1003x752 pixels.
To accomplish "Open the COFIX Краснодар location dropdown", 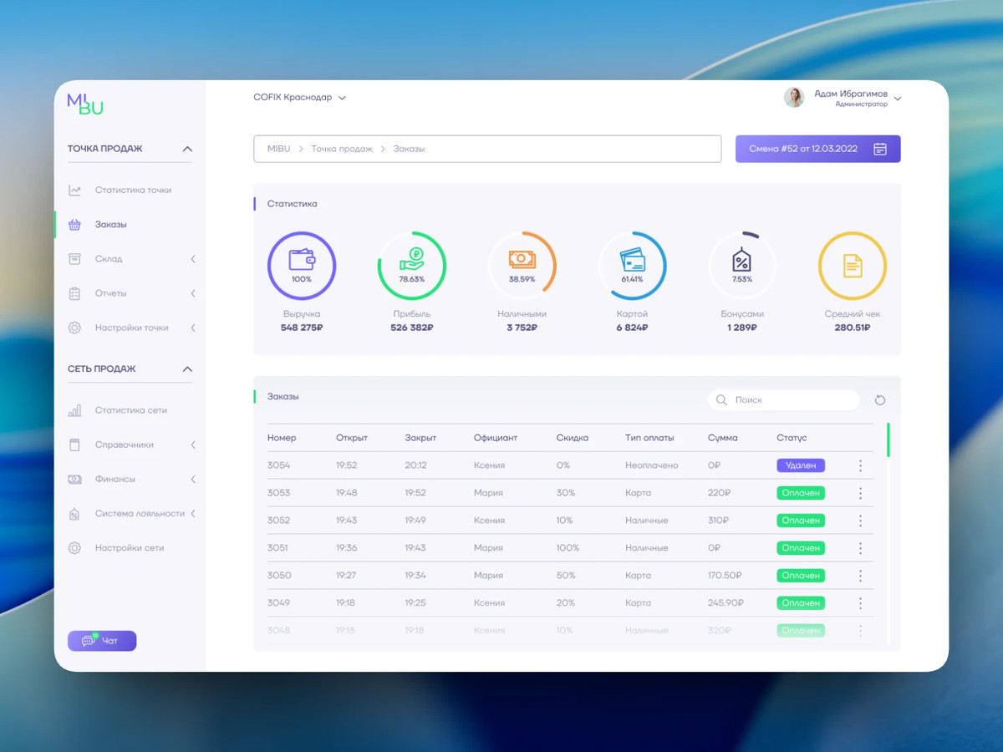I will click(299, 98).
